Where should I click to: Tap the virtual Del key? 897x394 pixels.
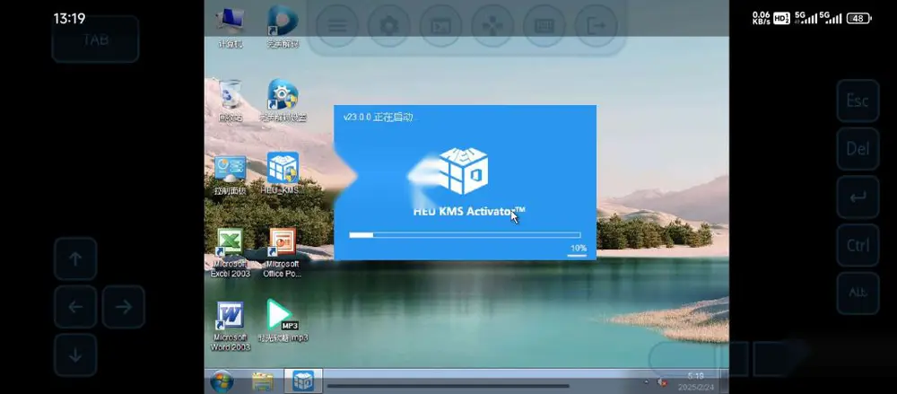tap(858, 149)
